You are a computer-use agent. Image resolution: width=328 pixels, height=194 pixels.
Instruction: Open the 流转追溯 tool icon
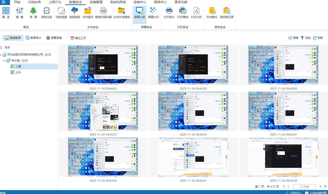point(61,11)
